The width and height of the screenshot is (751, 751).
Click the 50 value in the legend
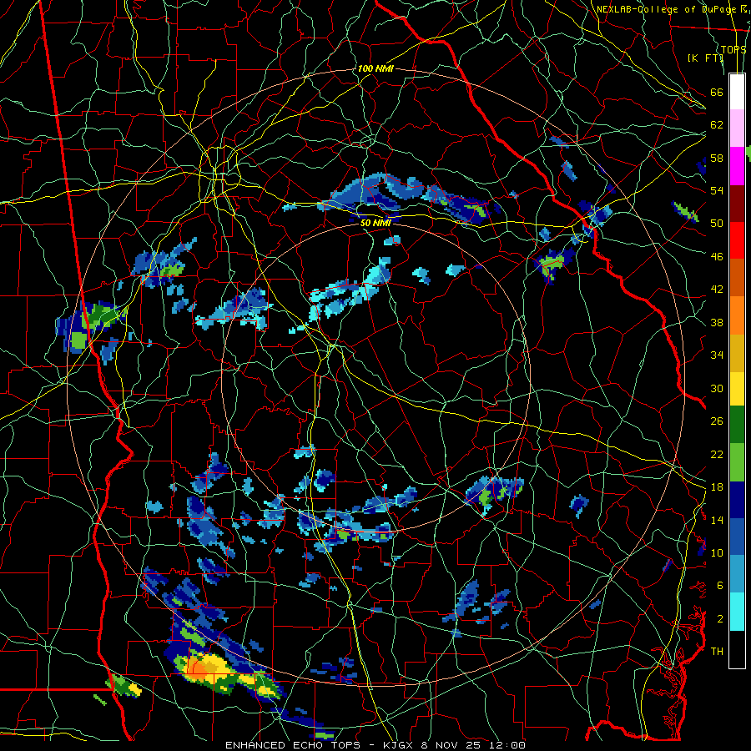point(717,223)
